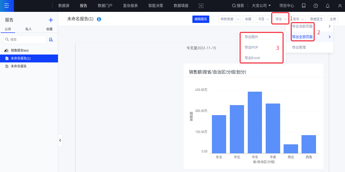Open the help question mark icon
345x172 pixels.
coord(315,6)
